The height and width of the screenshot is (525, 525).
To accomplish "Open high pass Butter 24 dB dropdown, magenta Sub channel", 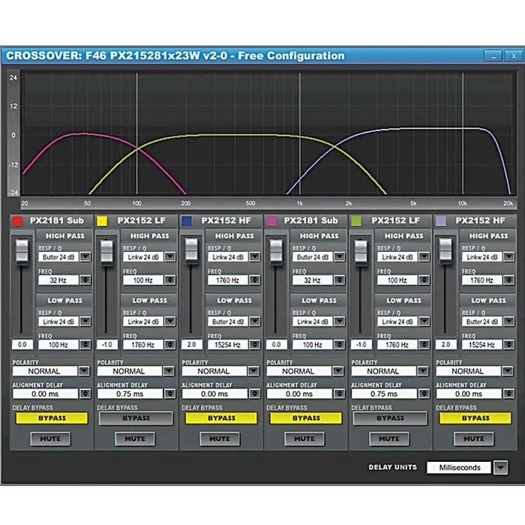I will pyautogui.click(x=340, y=256).
